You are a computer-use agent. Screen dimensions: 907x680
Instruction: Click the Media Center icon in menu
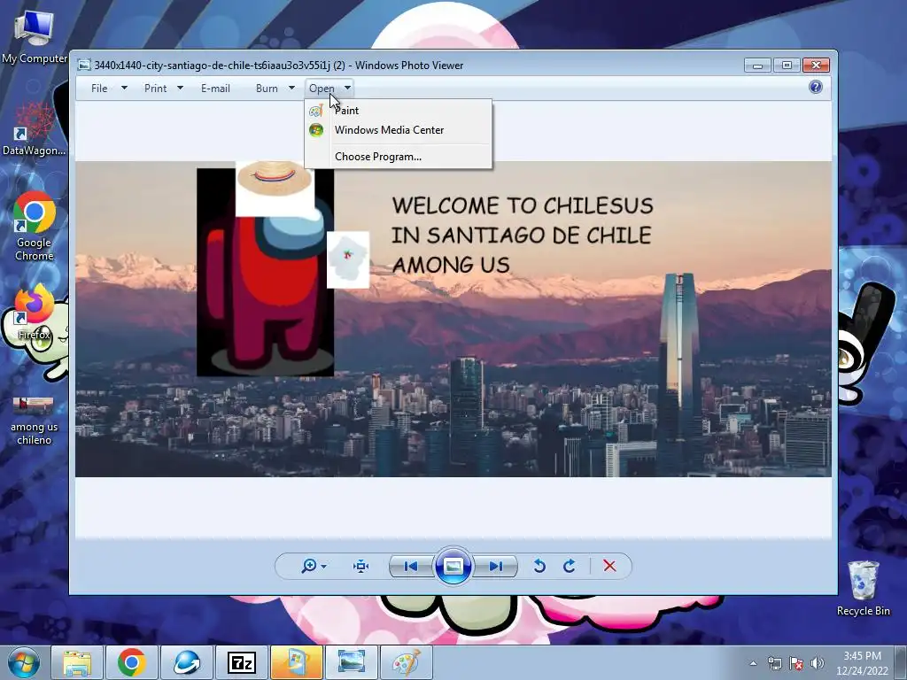click(316, 130)
